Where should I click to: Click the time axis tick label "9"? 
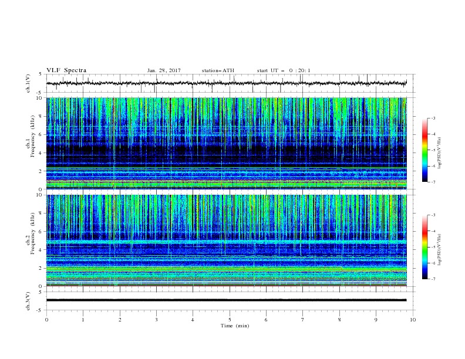pyautogui.click(x=376, y=320)
